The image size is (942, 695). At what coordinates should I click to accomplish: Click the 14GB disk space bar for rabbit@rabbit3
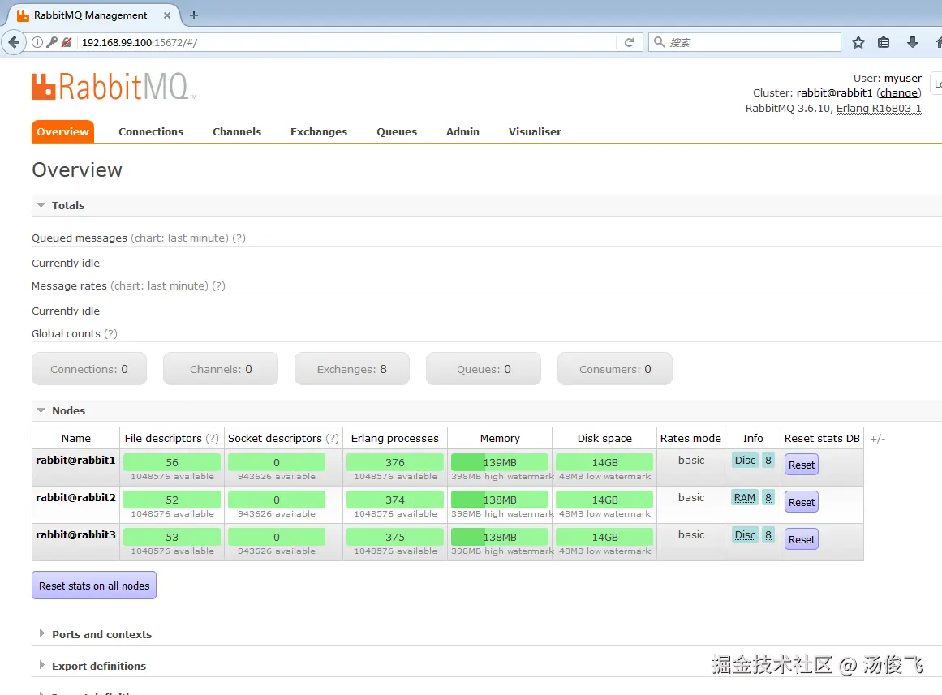pos(604,537)
